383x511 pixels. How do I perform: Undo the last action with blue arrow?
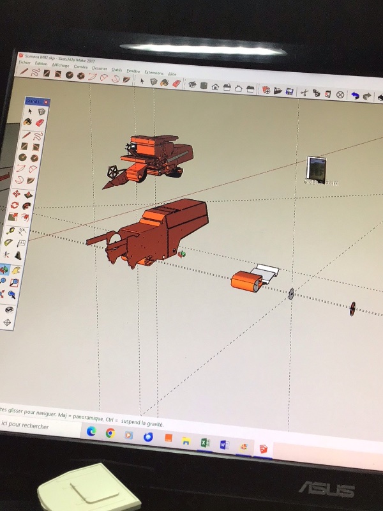pyautogui.click(x=355, y=96)
